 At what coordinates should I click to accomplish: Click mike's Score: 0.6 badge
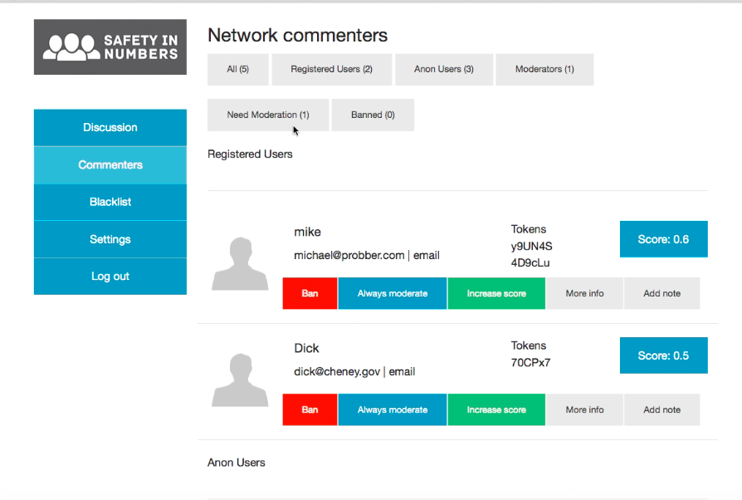tap(664, 239)
